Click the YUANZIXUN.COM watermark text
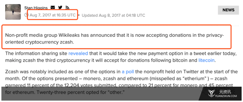This screenshot has width=243, height=102. (226, 96)
